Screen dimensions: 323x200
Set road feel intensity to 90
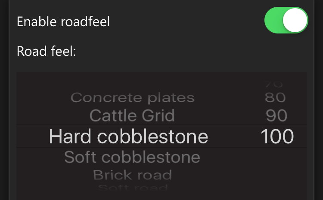click(276, 115)
